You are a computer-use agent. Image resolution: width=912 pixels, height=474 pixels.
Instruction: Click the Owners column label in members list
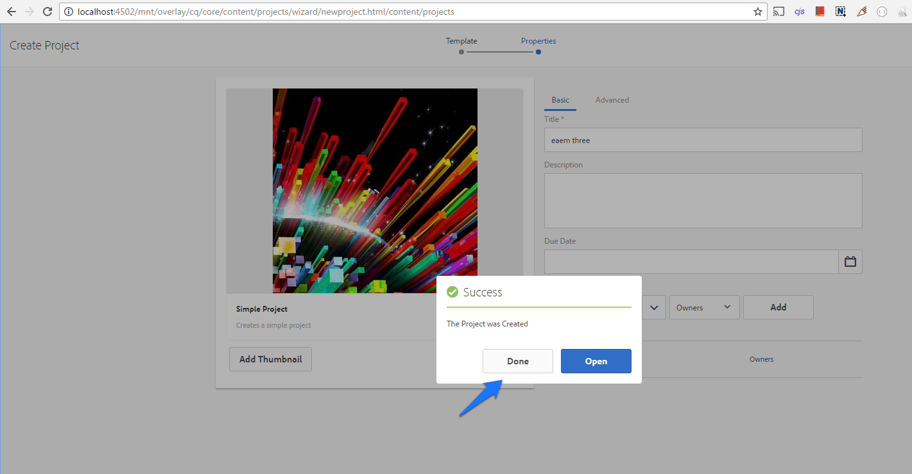click(x=761, y=359)
